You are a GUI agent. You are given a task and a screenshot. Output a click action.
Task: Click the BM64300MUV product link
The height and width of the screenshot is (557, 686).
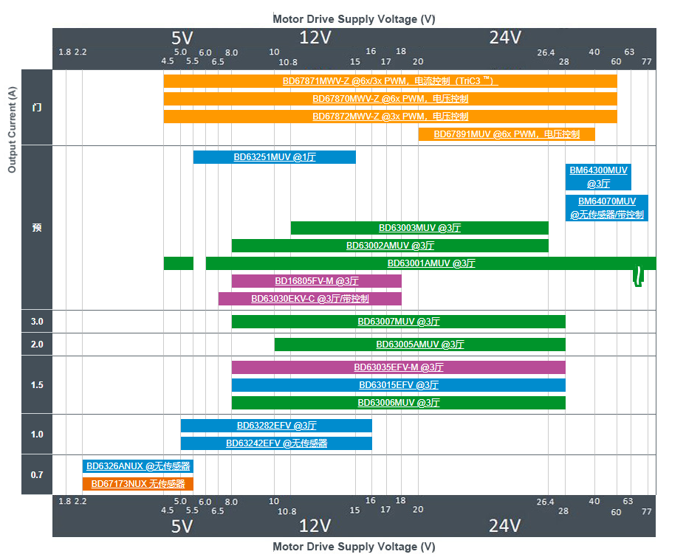tap(598, 170)
